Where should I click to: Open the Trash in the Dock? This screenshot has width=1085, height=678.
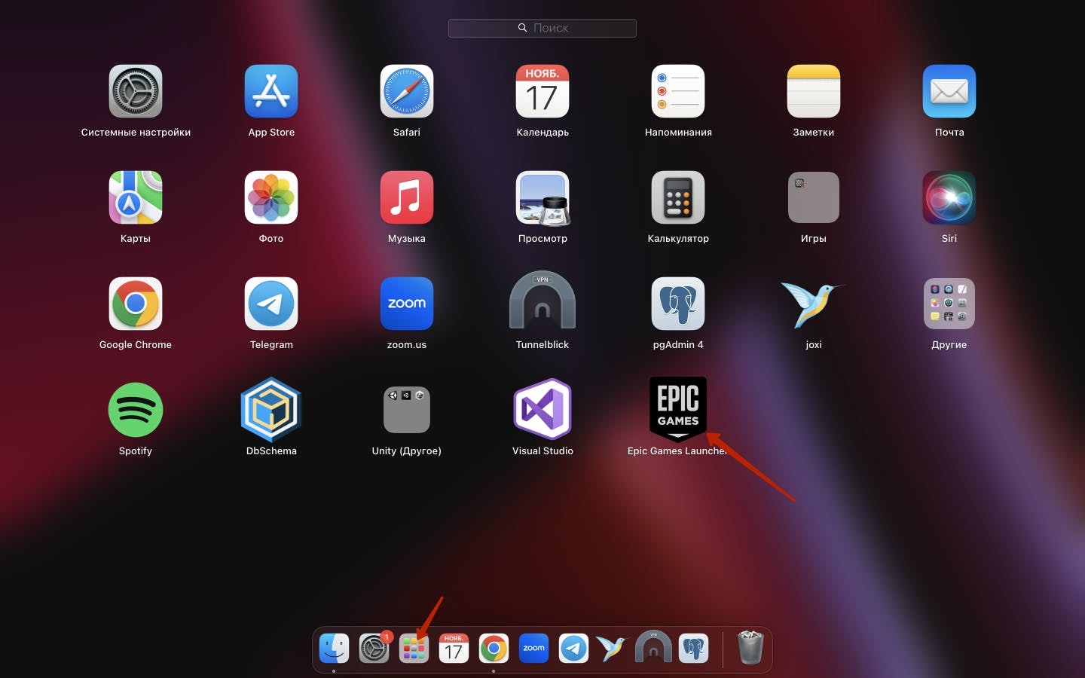point(750,647)
